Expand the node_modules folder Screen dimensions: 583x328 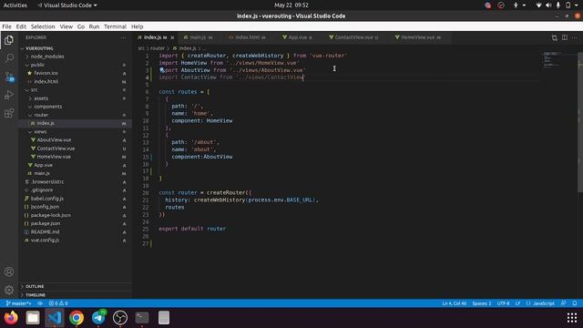click(47, 56)
